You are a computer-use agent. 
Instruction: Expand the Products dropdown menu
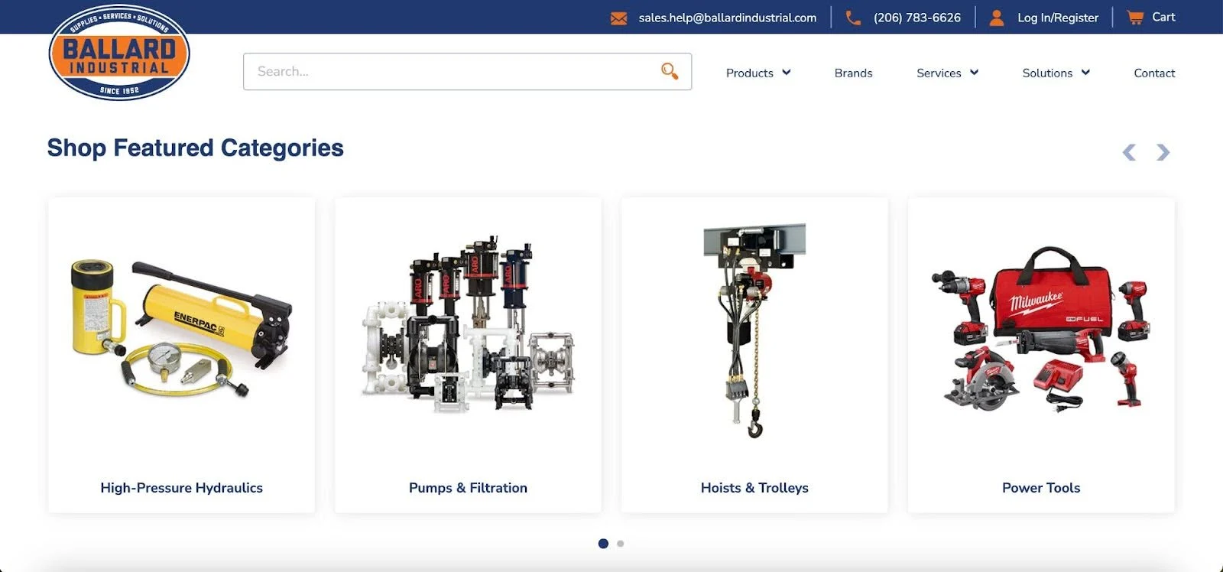pos(757,73)
